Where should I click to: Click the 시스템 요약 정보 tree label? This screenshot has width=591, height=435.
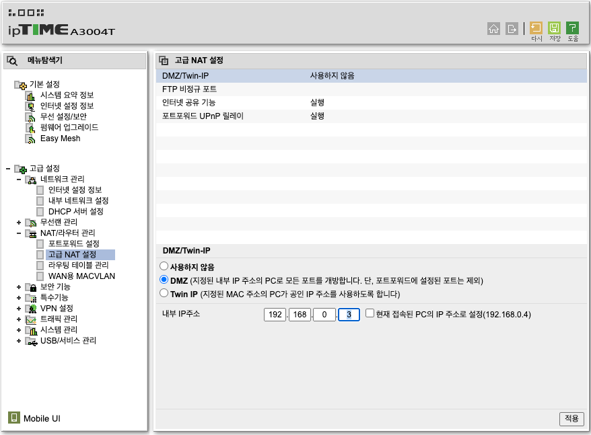[x=67, y=95]
